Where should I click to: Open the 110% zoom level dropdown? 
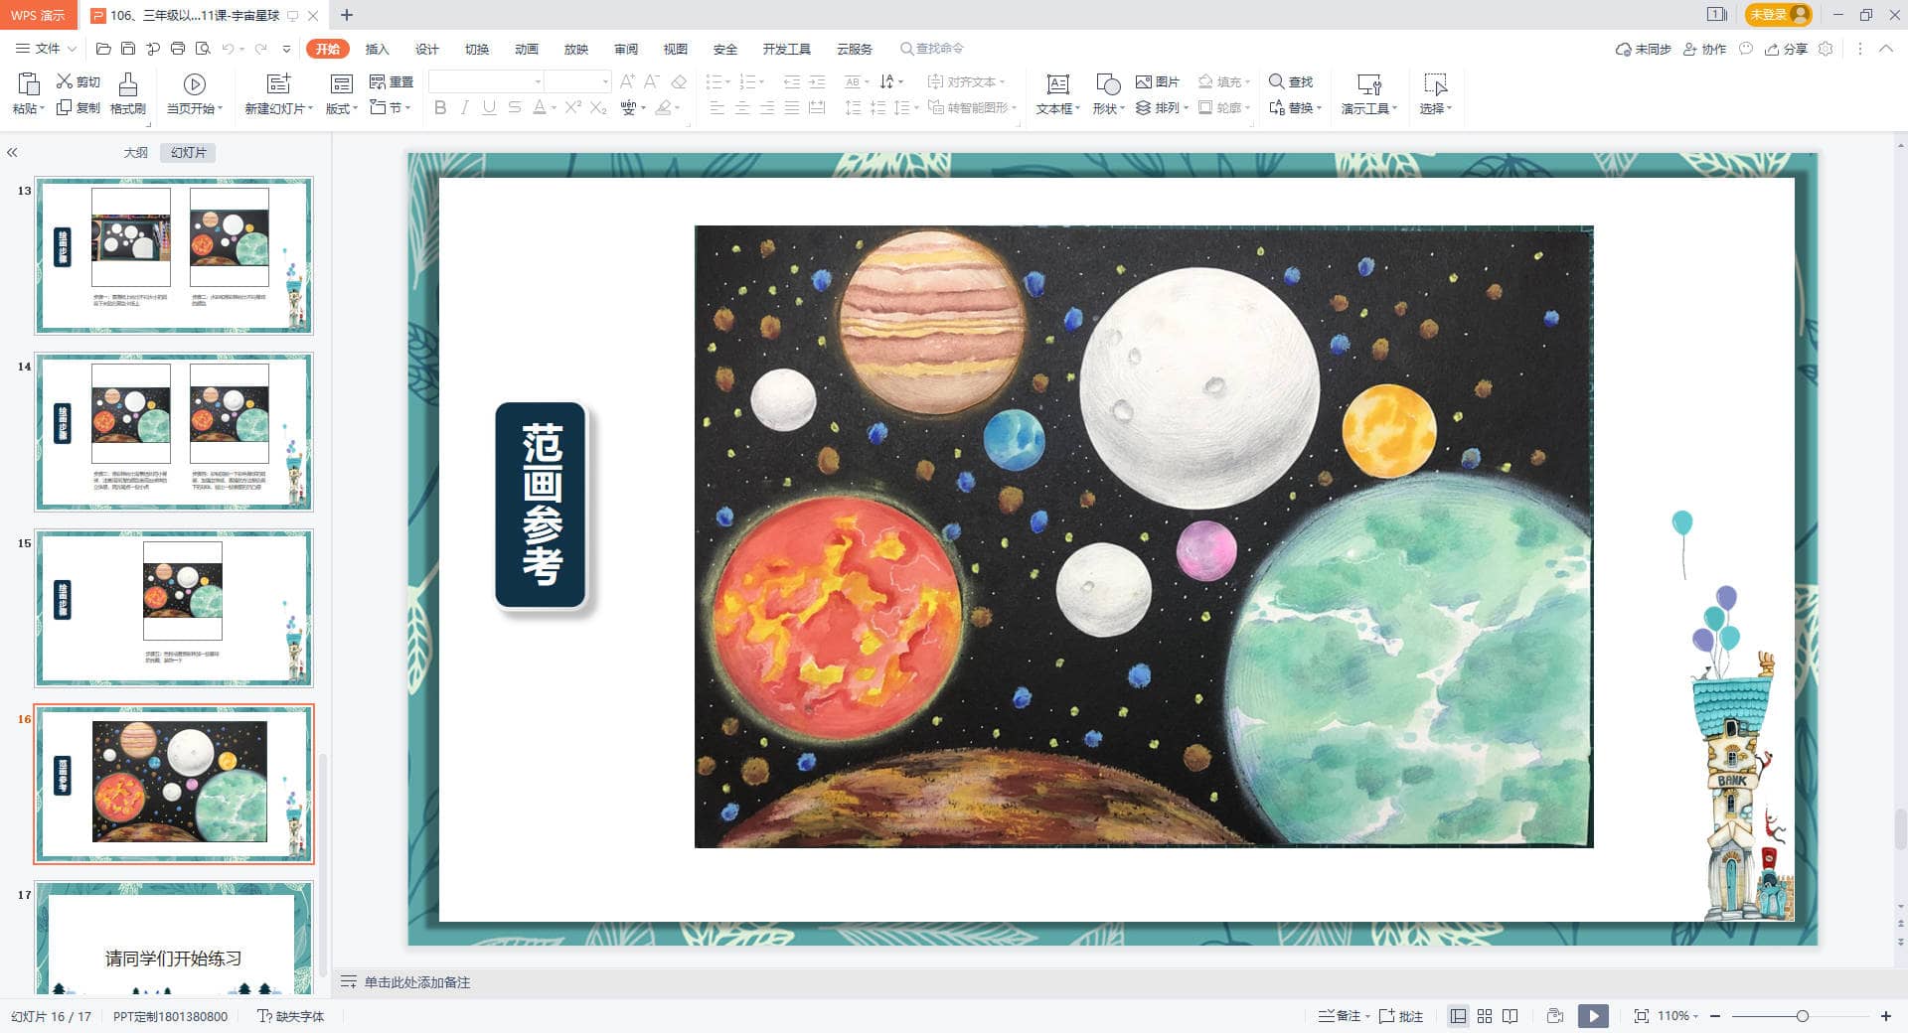1678,1016
